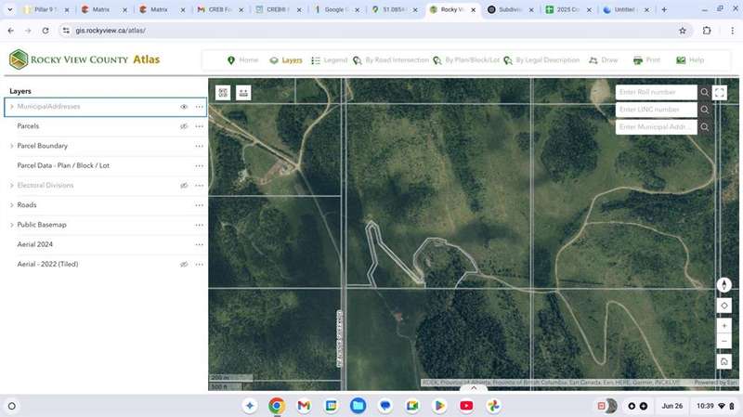Viewport: 743px width, 417px height.
Task: Click the first map tool icon top-left
Action: (223, 93)
